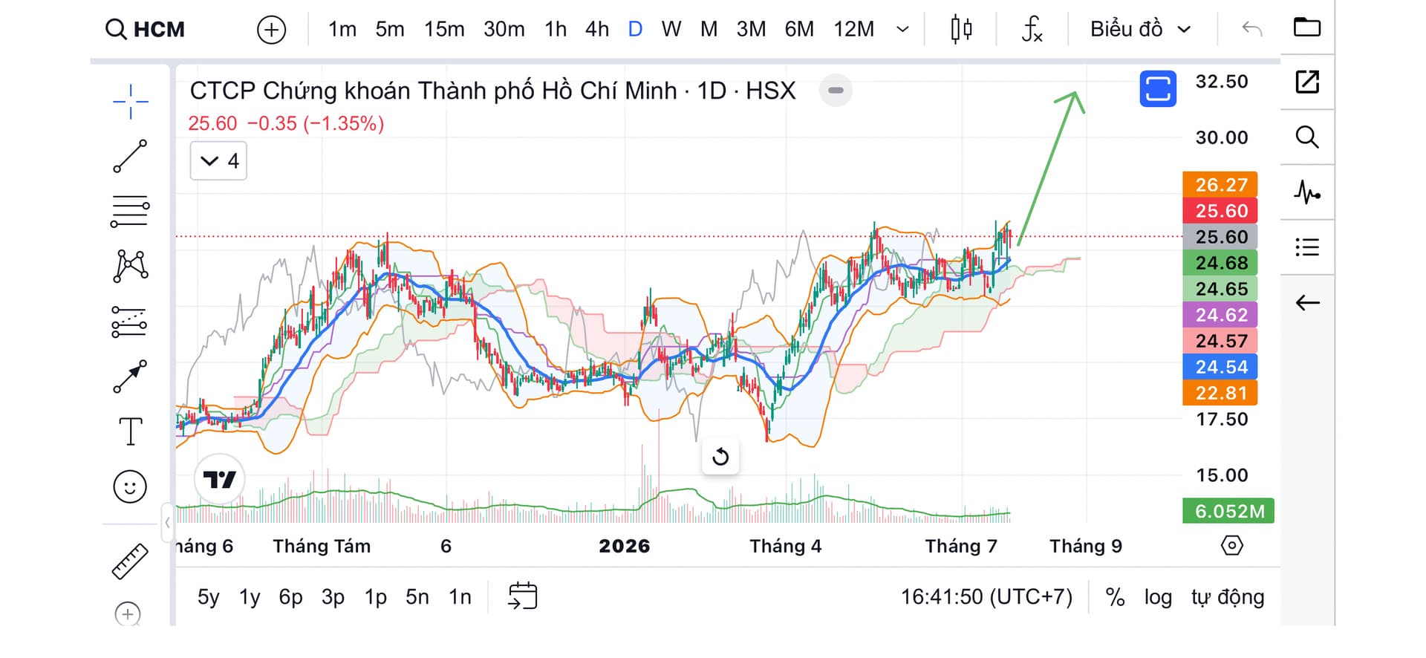This screenshot has height=658, width=1426.
Task: Click the add symbol plus icon
Action: click(x=271, y=30)
